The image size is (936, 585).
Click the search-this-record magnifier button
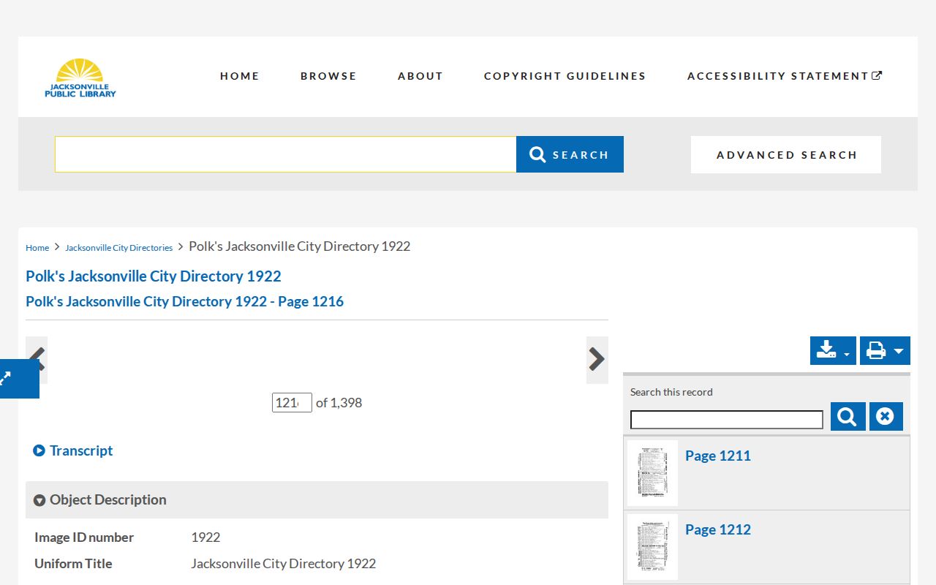tap(848, 417)
